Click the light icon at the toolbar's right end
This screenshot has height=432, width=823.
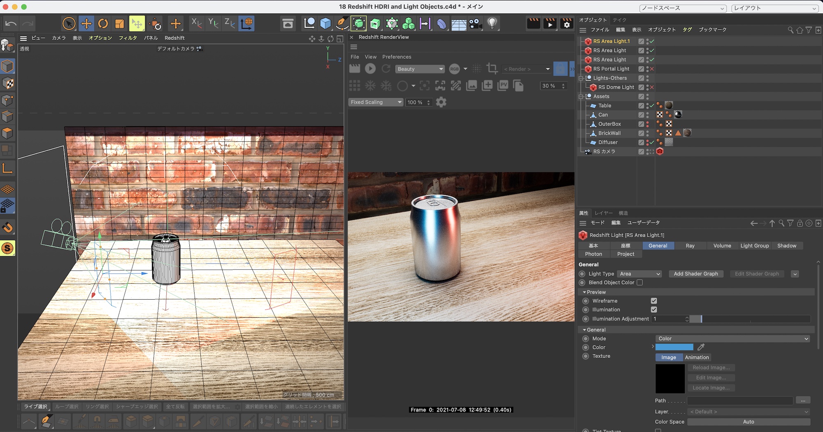pos(493,23)
